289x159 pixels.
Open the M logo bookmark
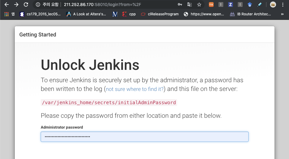pyautogui.click(x=115, y=14)
